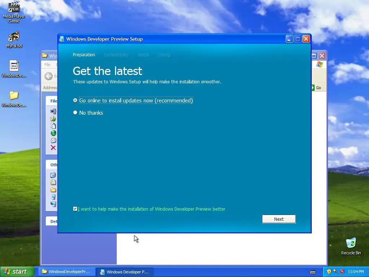Collapse Other Places panel header in Explorer
The image size is (369, 277).
[52, 164]
